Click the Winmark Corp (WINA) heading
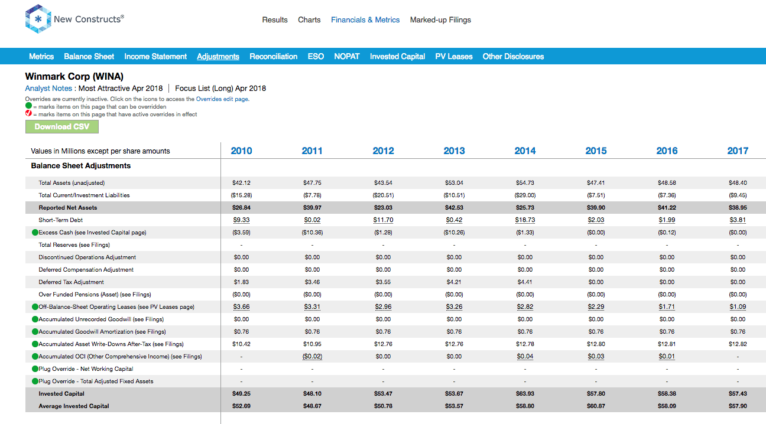 point(74,77)
